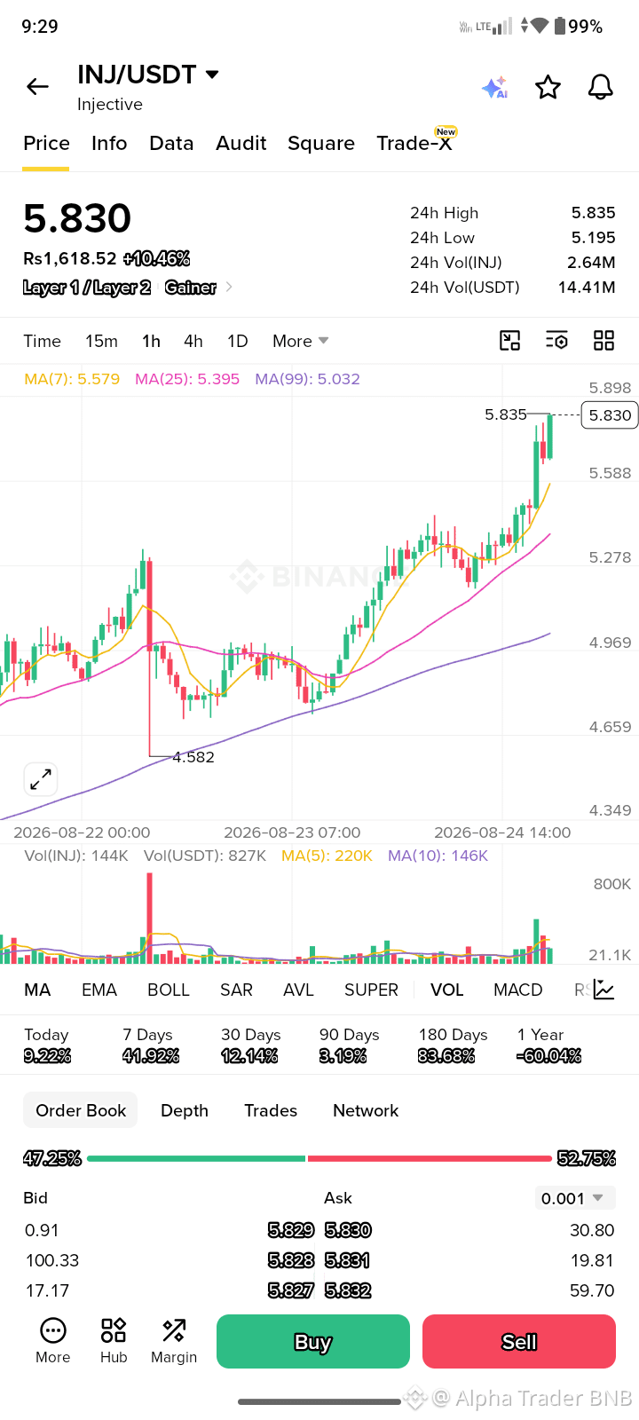
Task: Select 15m chart interval
Action: click(x=101, y=341)
